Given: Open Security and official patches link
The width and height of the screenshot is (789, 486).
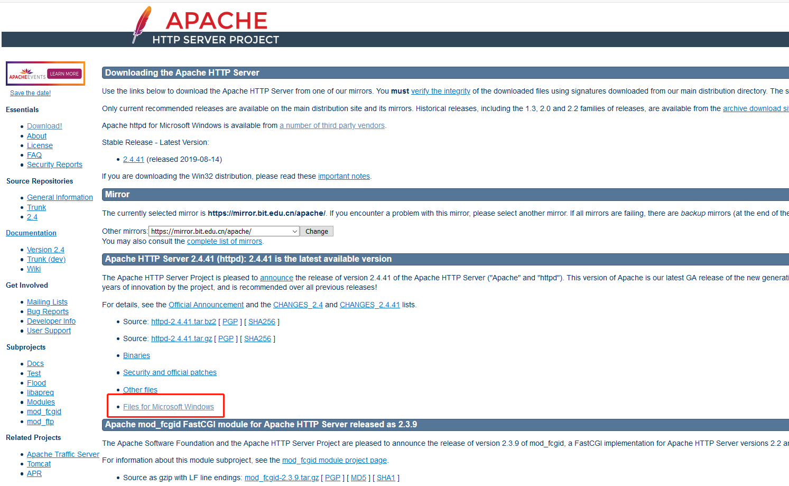Looking at the screenshot, I should coord(170,372).
